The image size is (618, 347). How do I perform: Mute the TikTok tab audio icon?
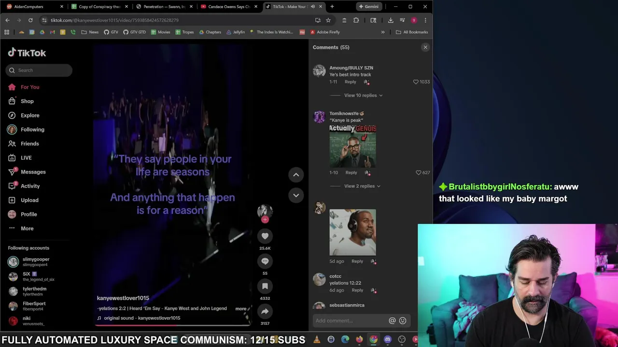click(313, 7)
